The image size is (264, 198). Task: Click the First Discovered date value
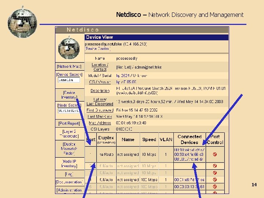coord(137,110)
